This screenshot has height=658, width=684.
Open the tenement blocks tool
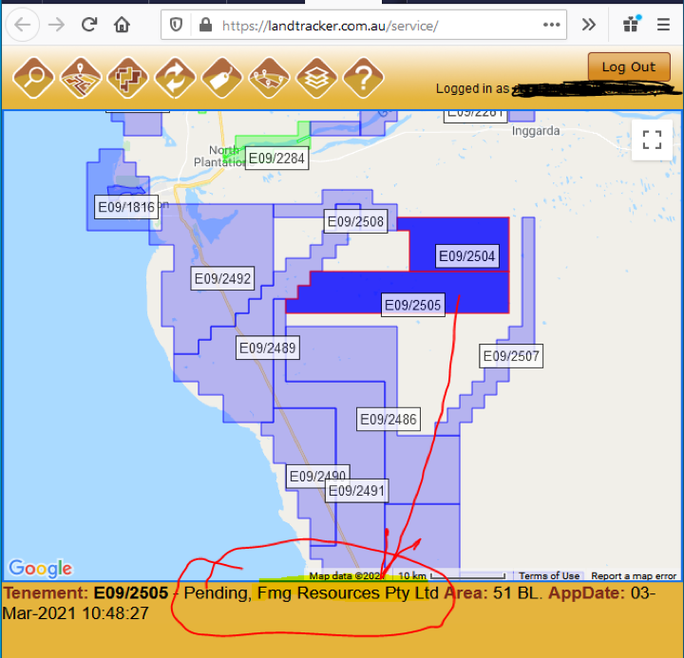pyautogui.click(x=128, y=78)
